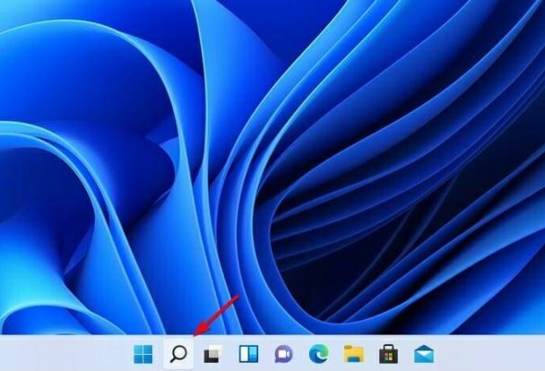The width and height of the screenshot is (545, 371).
Task: Launch Microsoft Store from taskbar
Action: click(388, 353)
